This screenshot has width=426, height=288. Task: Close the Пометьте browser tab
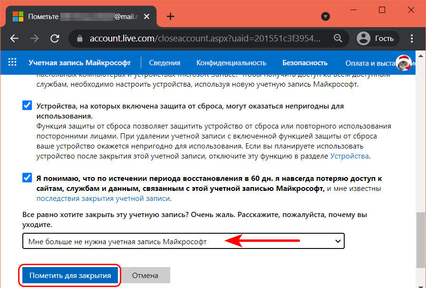click(x=146, y=17)
